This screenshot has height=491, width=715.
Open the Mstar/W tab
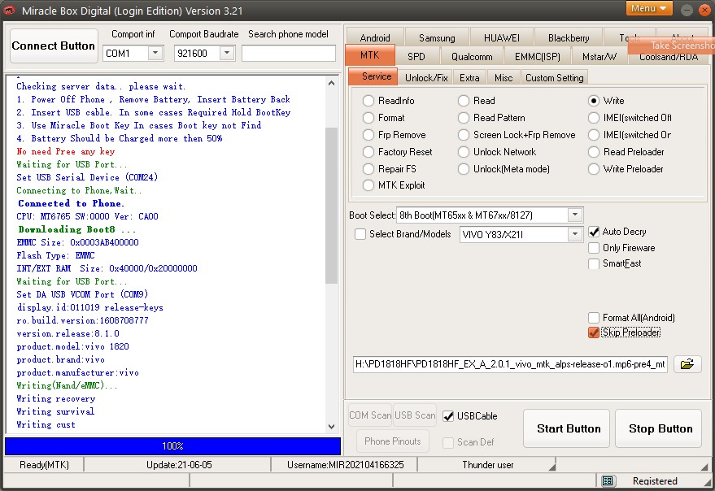[599, 57]
